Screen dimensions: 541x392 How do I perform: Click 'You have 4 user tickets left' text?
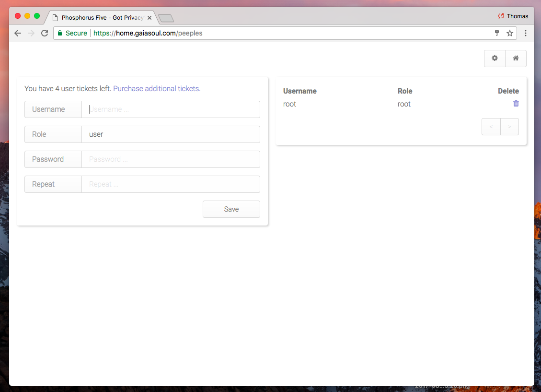pyautogui.click(x=68, y=88)
